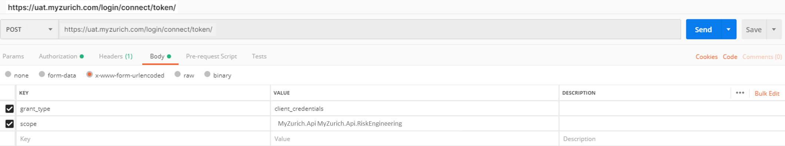
Task: Expand the Send button dropdown arrow
Action: [728, 29]
